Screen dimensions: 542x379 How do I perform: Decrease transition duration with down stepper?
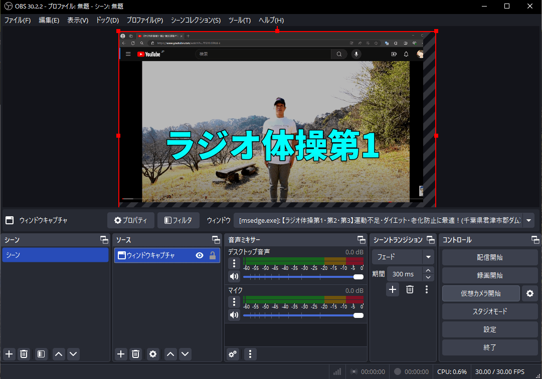coord(428,277)
